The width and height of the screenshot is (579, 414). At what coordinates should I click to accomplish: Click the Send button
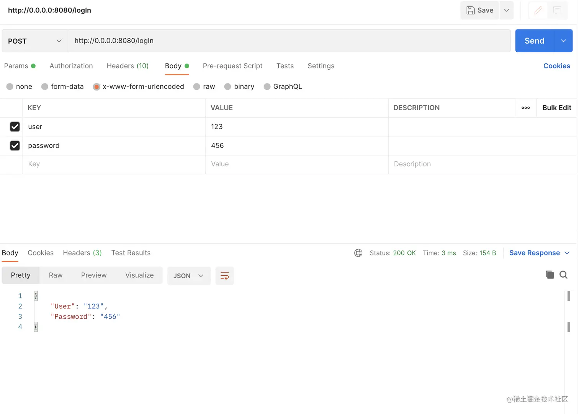tap(535, 41)
